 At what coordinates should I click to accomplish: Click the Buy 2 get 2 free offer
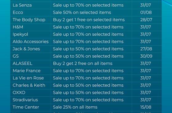[x=83, y=63]
